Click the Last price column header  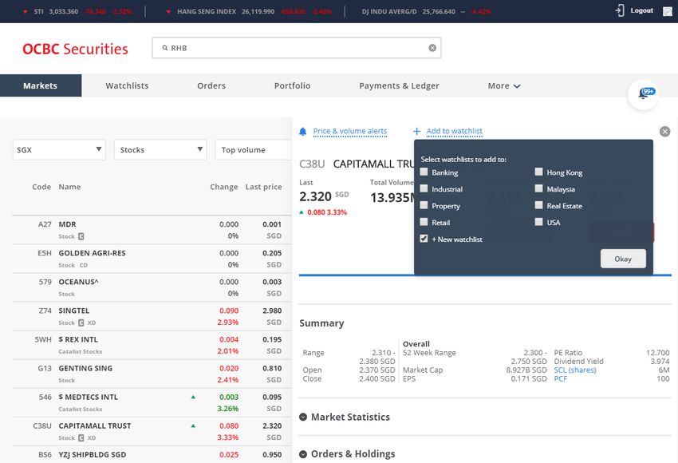pos(264,187)
